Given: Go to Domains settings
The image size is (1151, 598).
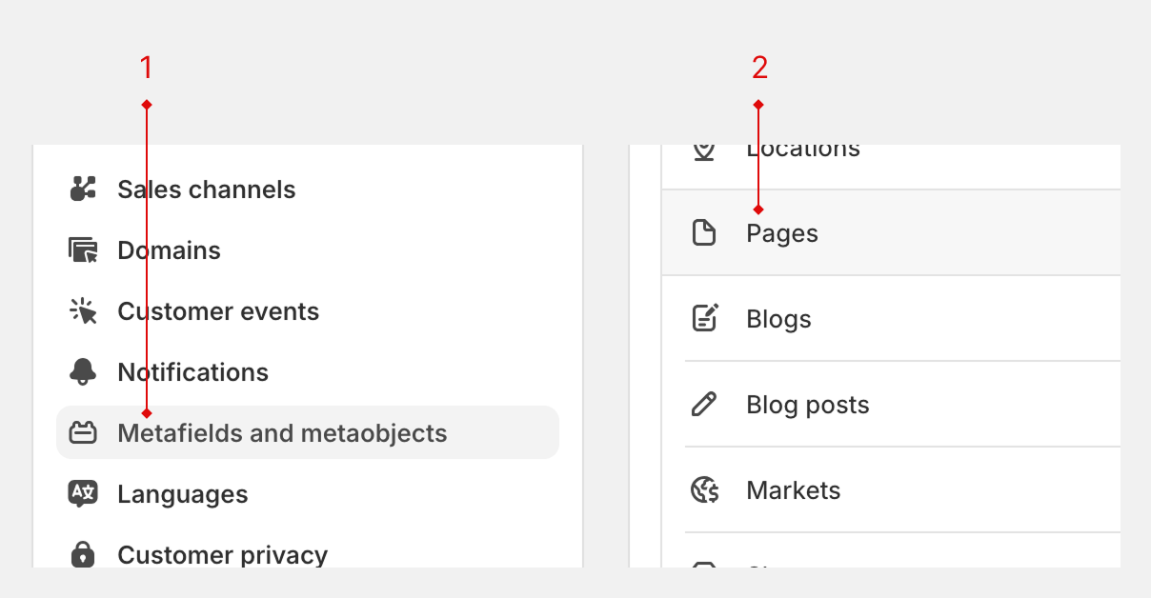Looking at the screenshot, I should click(169, 250).
